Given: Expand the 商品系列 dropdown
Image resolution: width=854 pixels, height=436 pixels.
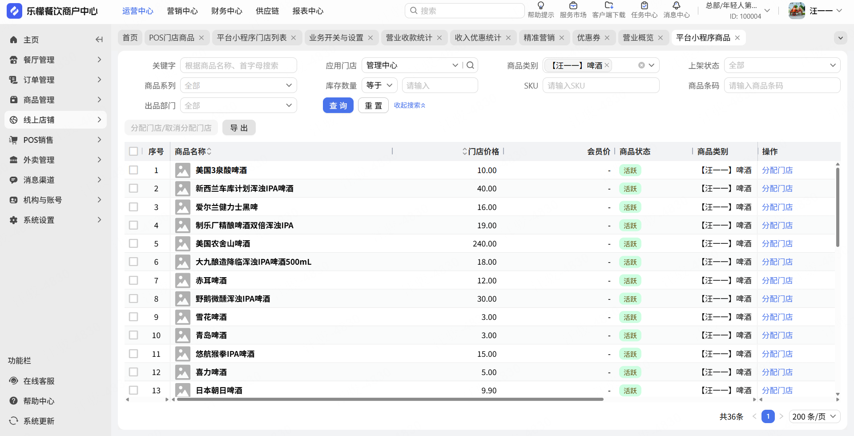Looking at the screenshot, I should click(x=238, y=85).
